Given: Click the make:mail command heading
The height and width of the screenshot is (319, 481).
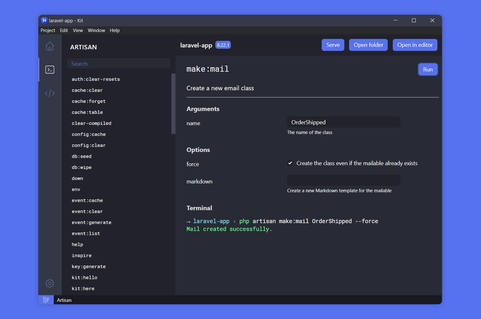Looking at the screenshot, I should [x=208, y=69].
